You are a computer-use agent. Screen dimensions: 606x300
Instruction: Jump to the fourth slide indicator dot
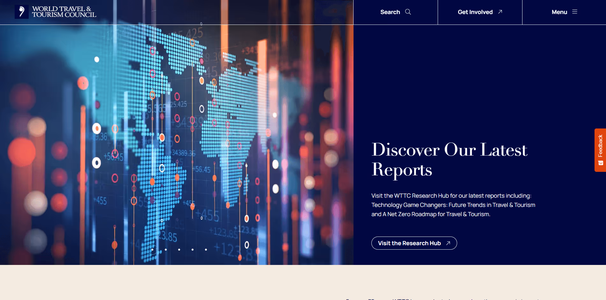point(192,250)
